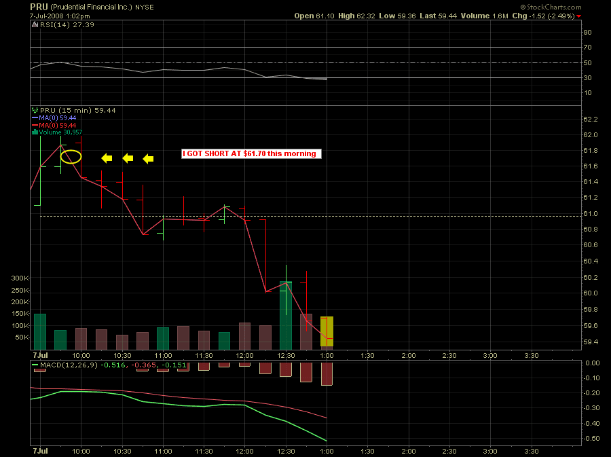Click the tall green 12:30 volume bar
This screenshot has width=611, height=457.
(x=286, y=316)
